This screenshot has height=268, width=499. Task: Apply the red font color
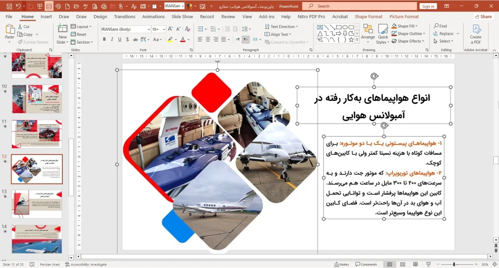tap(182, 39)
